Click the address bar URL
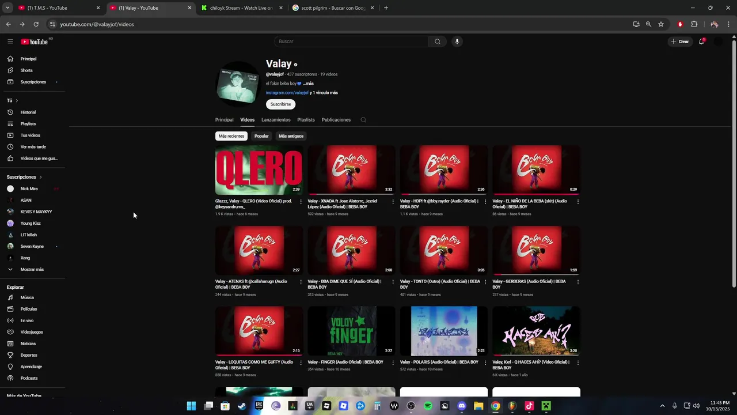The height and width of the screenshot is (415, 737). [x=97, y=24]
